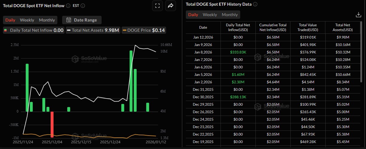The height and width of the screenshot is (149, 366).
Task: Click the calendar icon in Date Range
Action: coord(68,20)
